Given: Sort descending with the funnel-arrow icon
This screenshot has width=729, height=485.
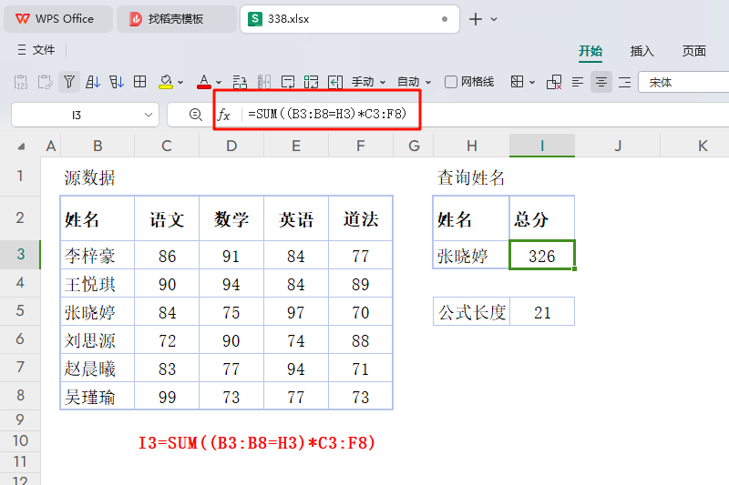Looking at the screenshot, I should 117,82.
